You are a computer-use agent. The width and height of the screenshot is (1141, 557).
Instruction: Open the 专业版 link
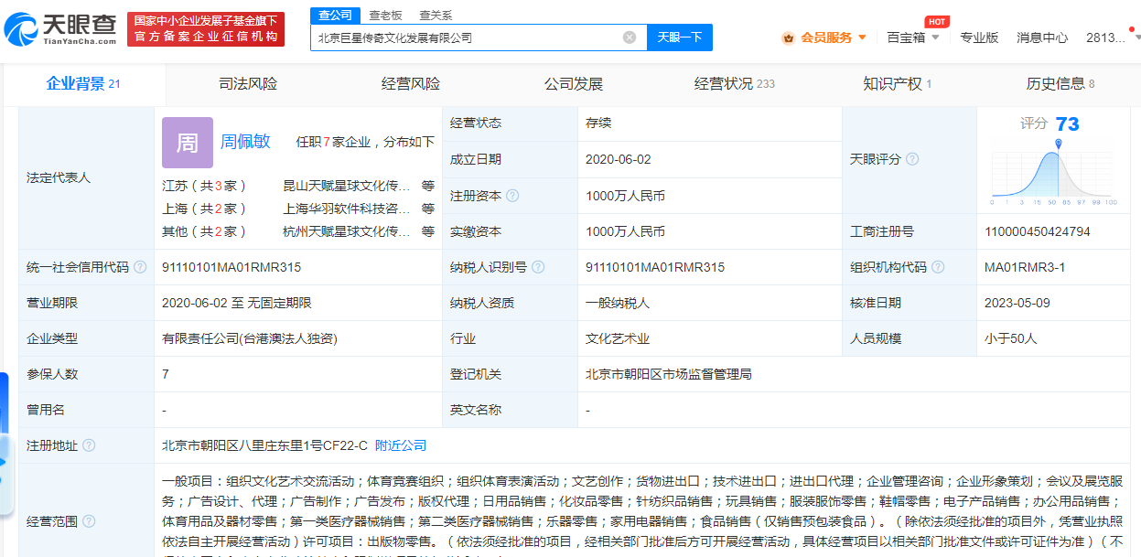click(979, 37)
